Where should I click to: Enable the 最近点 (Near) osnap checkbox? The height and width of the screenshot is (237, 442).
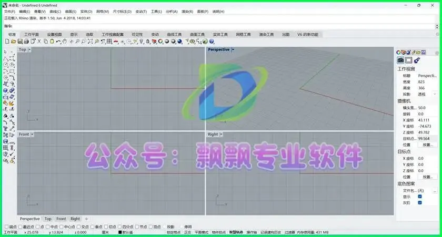[x=21, y=226]
